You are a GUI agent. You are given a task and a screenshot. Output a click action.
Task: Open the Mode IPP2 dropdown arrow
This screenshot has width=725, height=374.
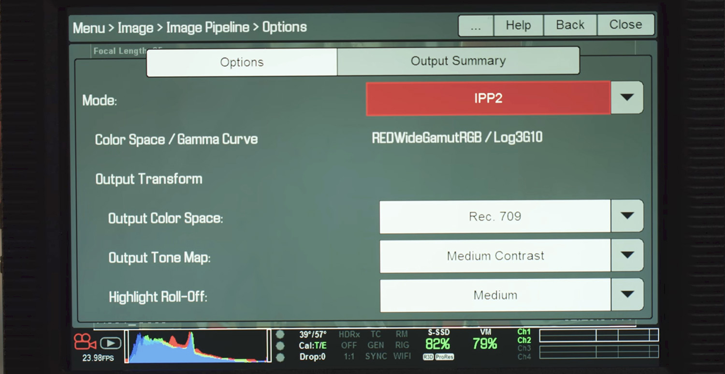(x=627, y=97)
